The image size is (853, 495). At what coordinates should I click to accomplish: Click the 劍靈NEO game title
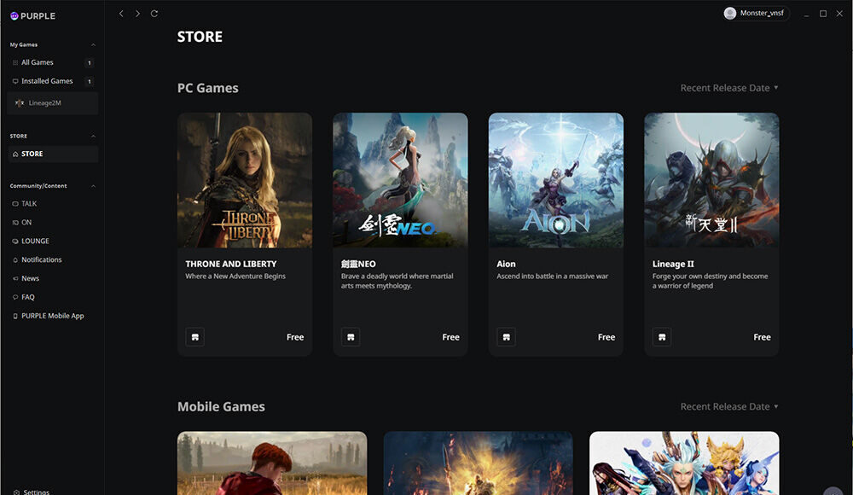tap(358, 264)
